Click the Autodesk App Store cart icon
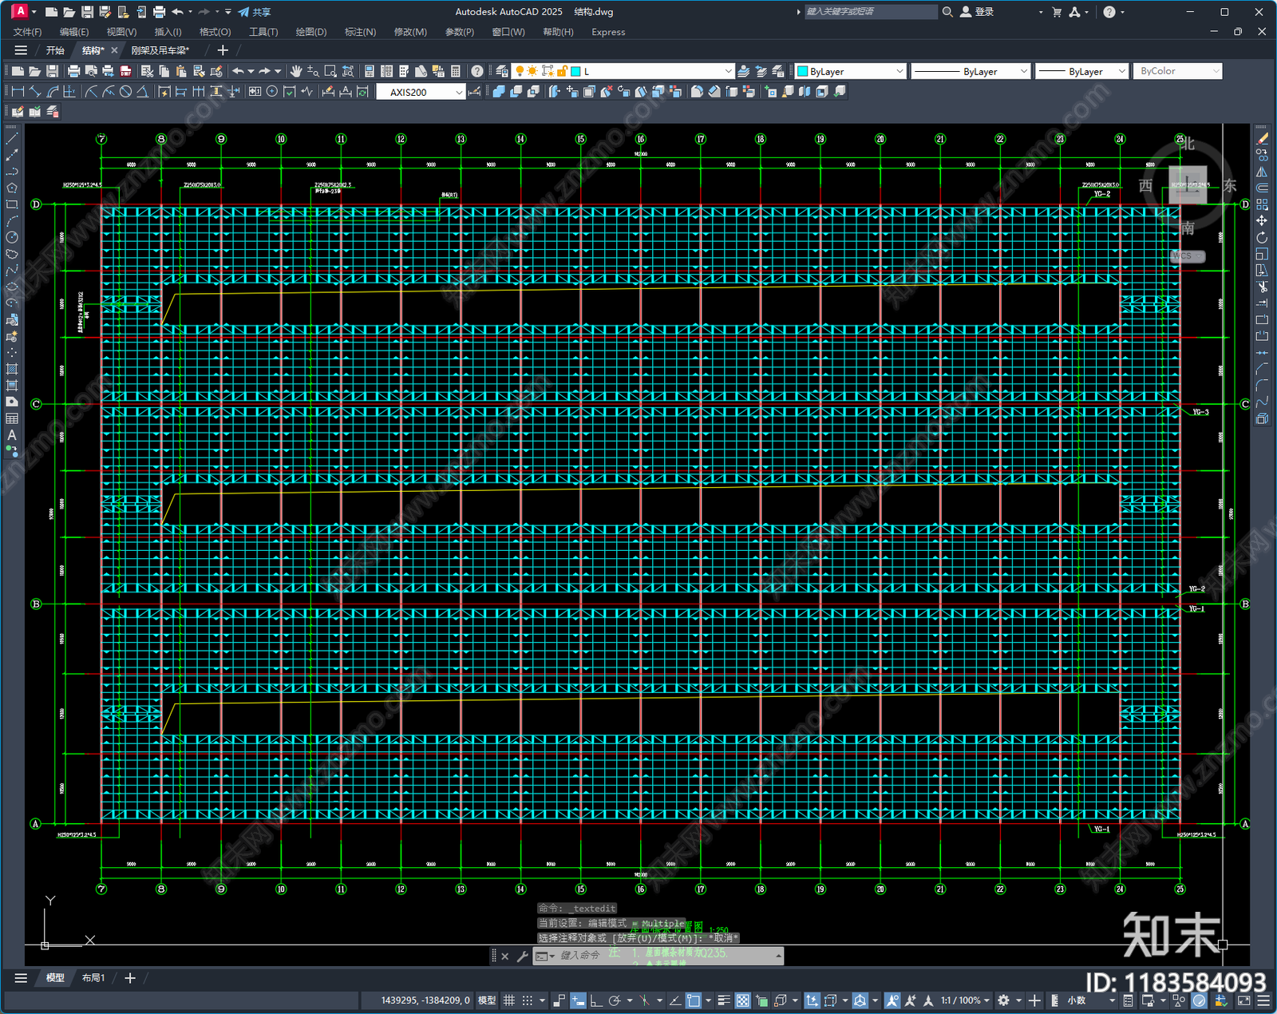 point(1057,12)
